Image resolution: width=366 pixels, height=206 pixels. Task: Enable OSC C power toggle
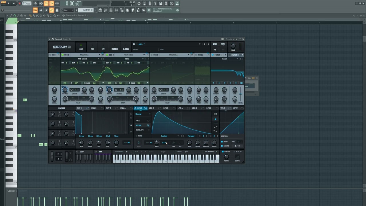click(x=152, y=55)
